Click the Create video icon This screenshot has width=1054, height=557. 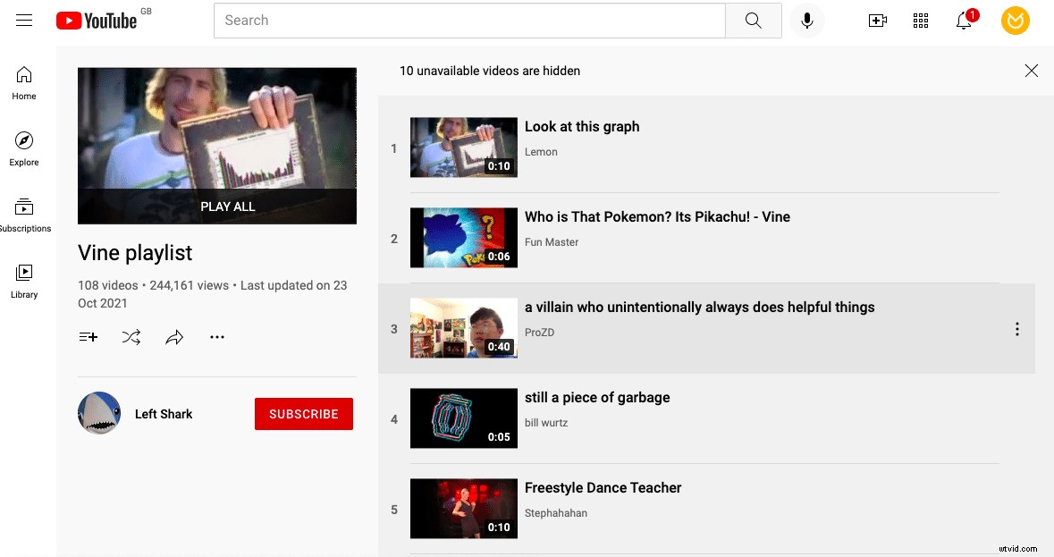877,20
